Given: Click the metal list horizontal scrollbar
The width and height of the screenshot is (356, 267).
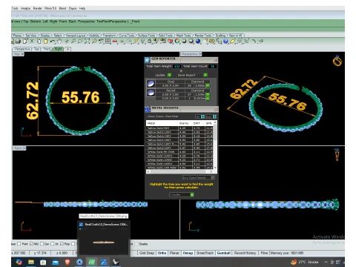Looking at the screenshot, I should point(179,171).
